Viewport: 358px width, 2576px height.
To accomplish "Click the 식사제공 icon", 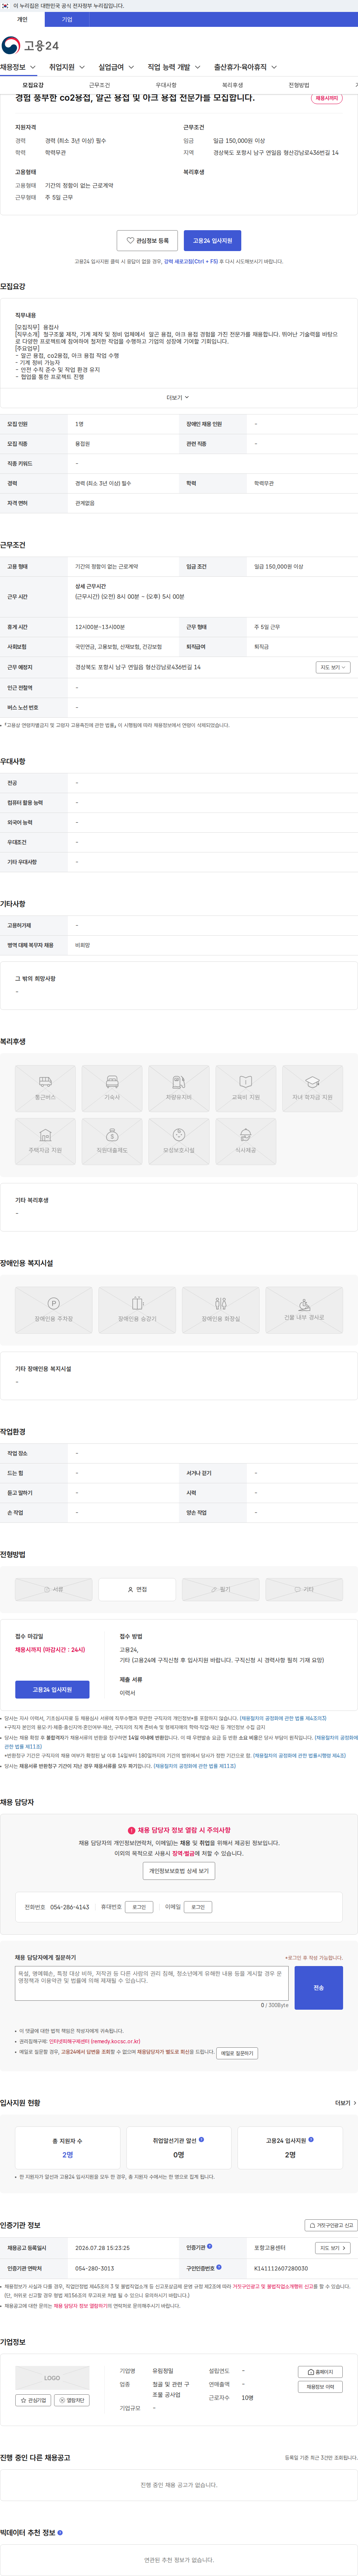I will coord(246,1141).
